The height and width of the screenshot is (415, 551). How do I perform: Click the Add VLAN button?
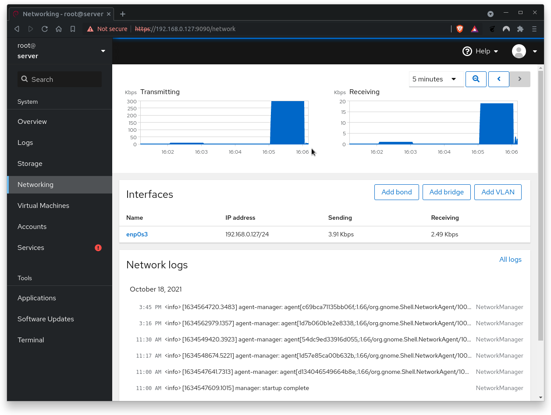pyautogui.click(x=498, y=192)
